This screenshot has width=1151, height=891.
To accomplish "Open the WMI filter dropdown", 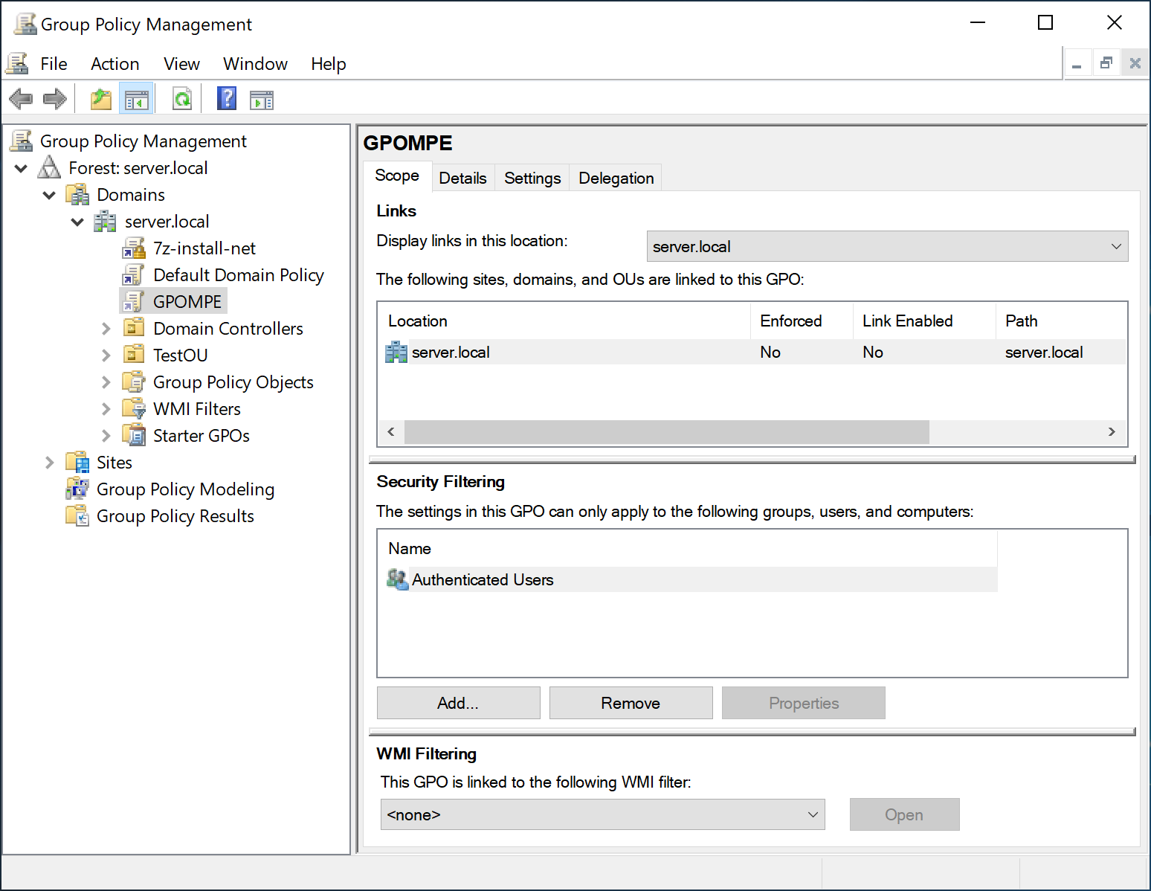I will (602, 814).
